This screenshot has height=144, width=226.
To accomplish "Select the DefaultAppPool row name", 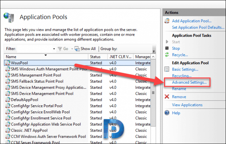I will tap(24, 100).
